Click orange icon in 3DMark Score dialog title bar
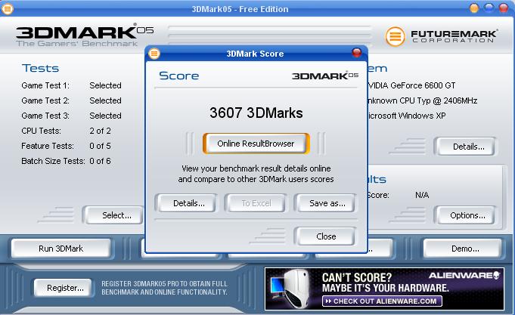 pyautogui.click(x=154, y=53)
